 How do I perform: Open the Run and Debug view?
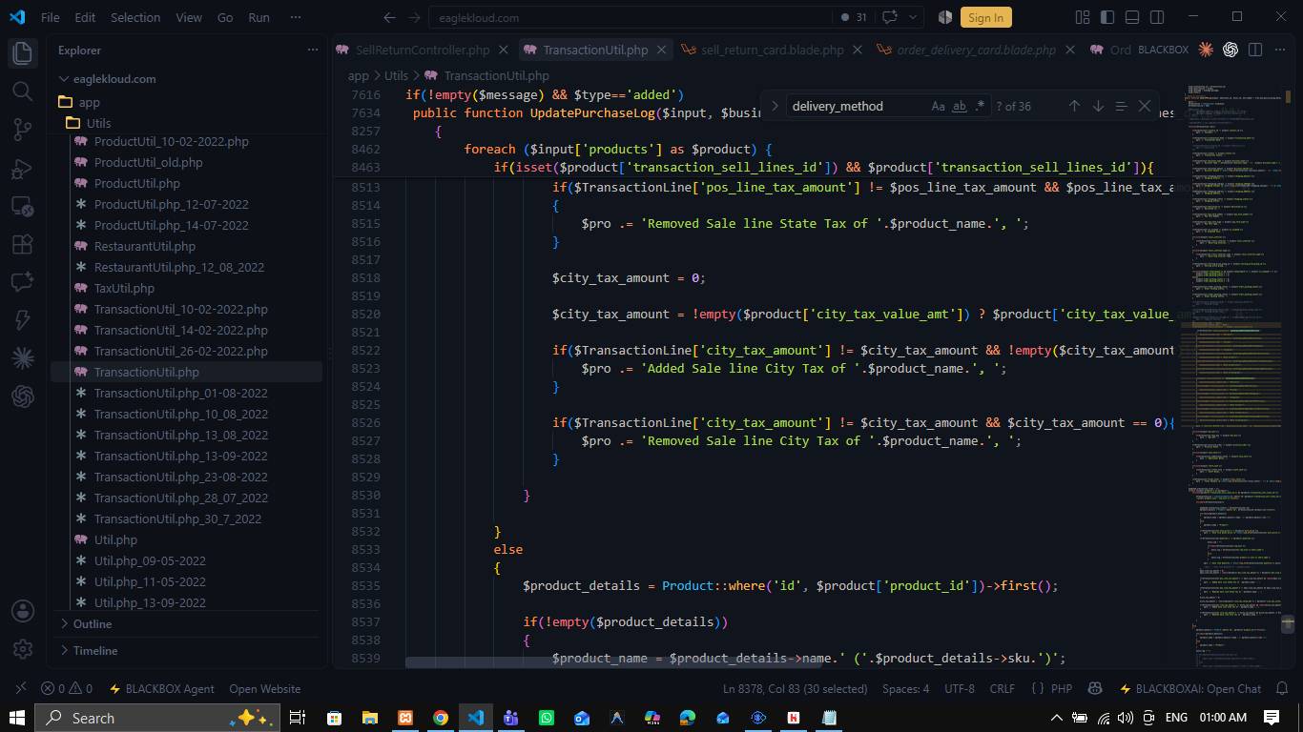click(x=22, y=169)
